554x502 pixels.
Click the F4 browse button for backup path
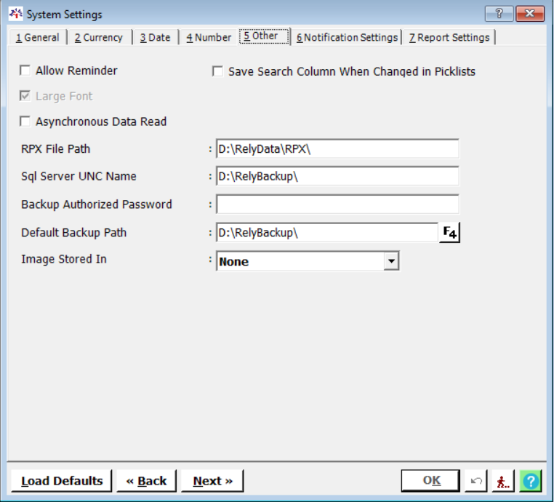tap(451, 233)
